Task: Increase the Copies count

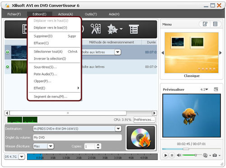Action: point(98,145)
